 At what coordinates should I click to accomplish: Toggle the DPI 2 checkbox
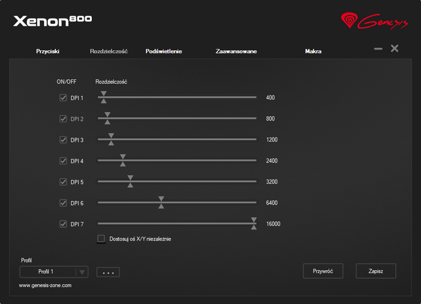[x=63, y=119]
